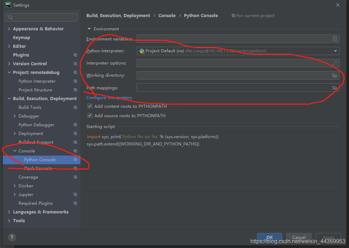Expand Languages & Frameworks
The width and height of the screenshot is (349, 248).
(9, 212)
